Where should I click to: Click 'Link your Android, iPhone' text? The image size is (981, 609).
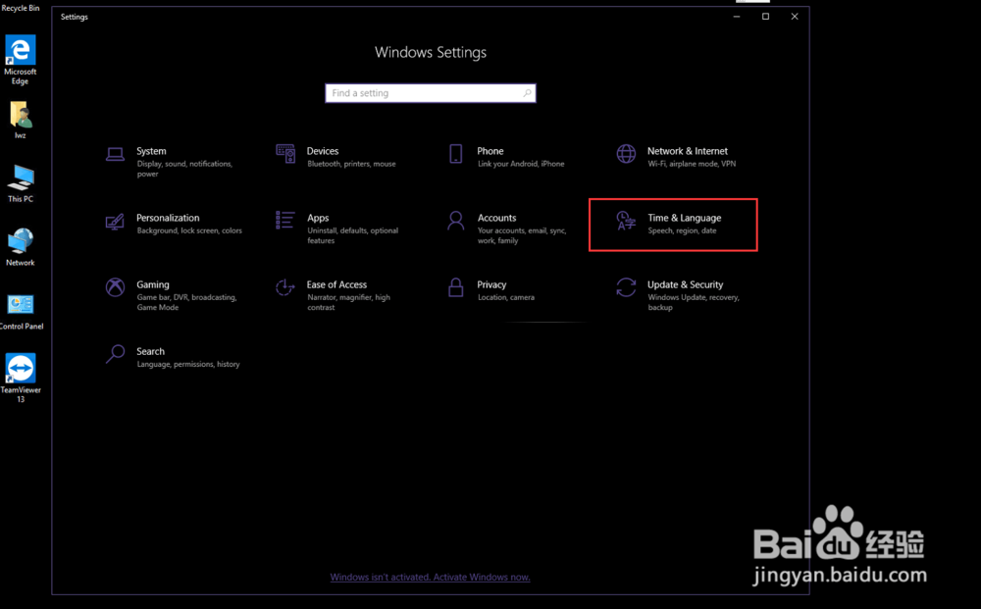point(521,164)
